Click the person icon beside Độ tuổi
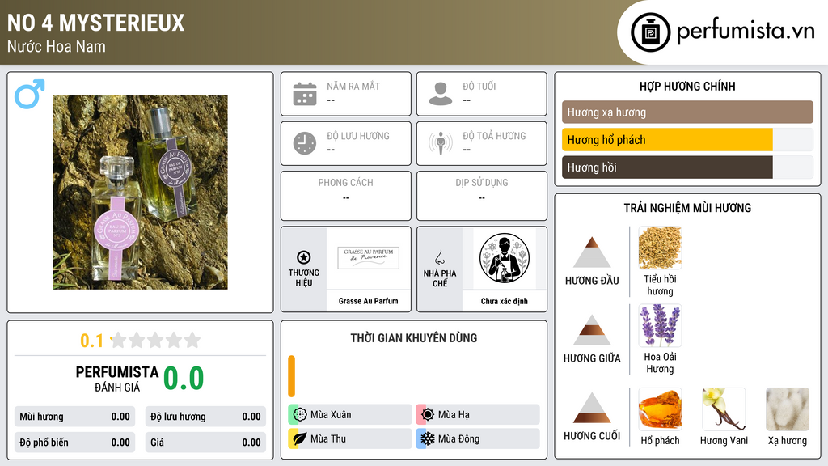The height and width of the screenshot is (466, 828). click(441, 94)
